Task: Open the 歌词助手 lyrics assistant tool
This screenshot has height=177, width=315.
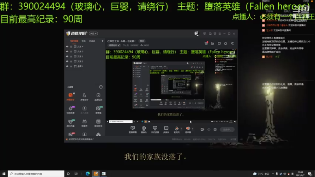Action: pos(98,123)
